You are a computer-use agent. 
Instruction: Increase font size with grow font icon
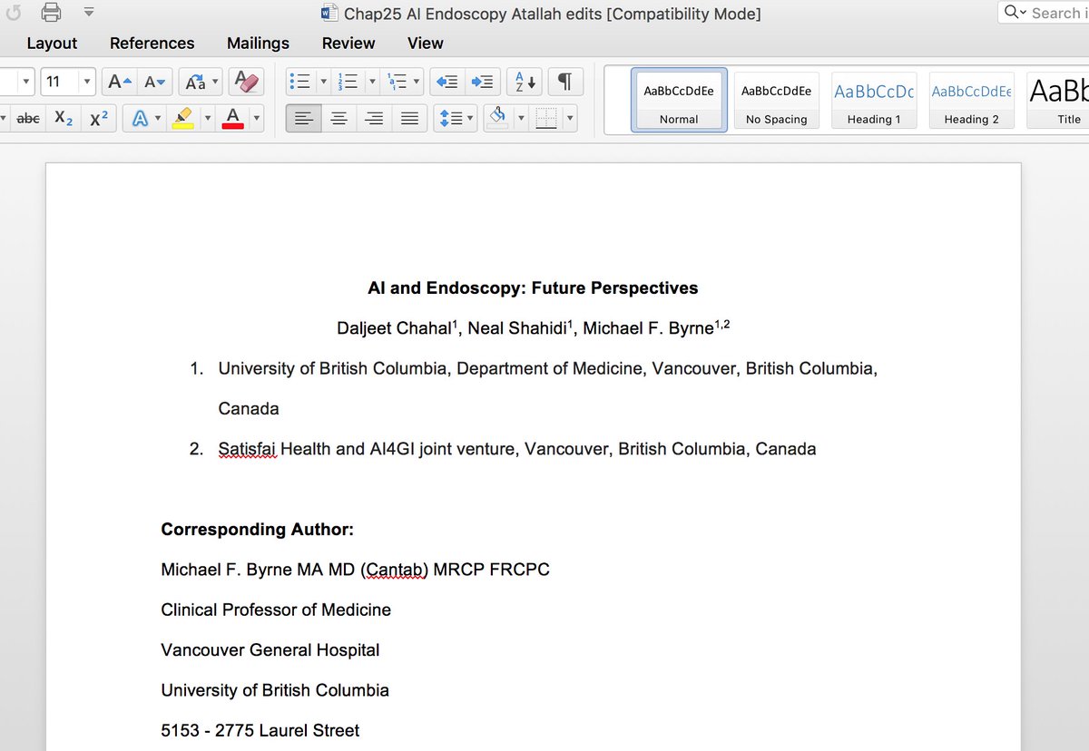[120, 82]
